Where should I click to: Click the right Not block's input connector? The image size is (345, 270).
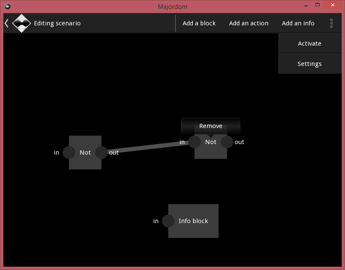pos(194,142)
